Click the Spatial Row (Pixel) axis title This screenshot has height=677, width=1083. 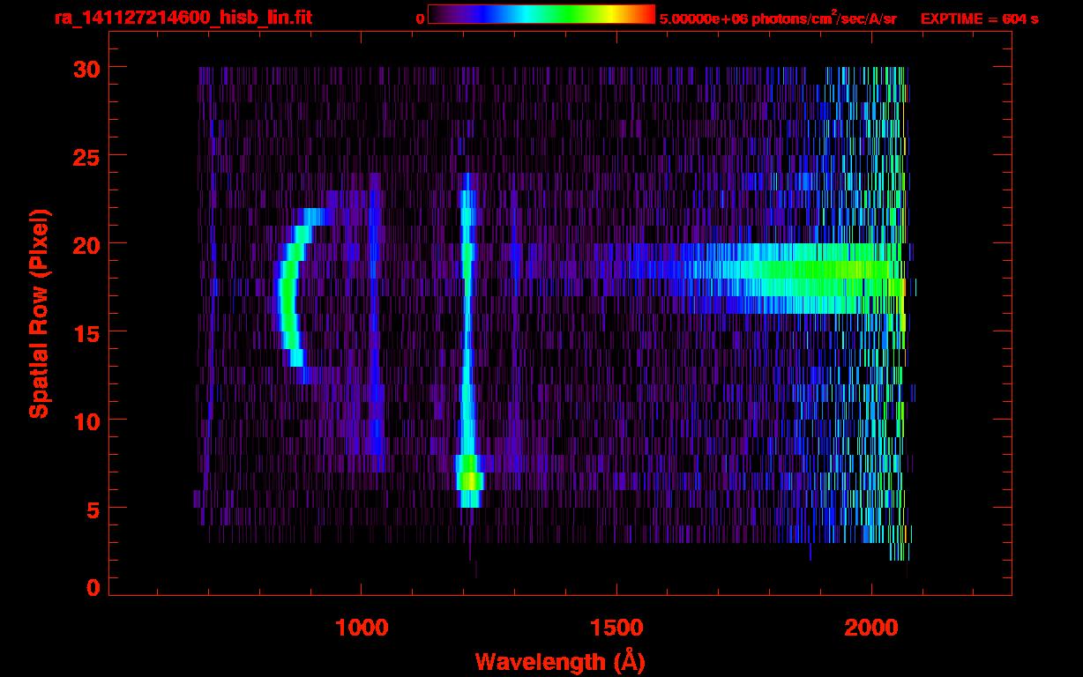[x=38, y=313]
